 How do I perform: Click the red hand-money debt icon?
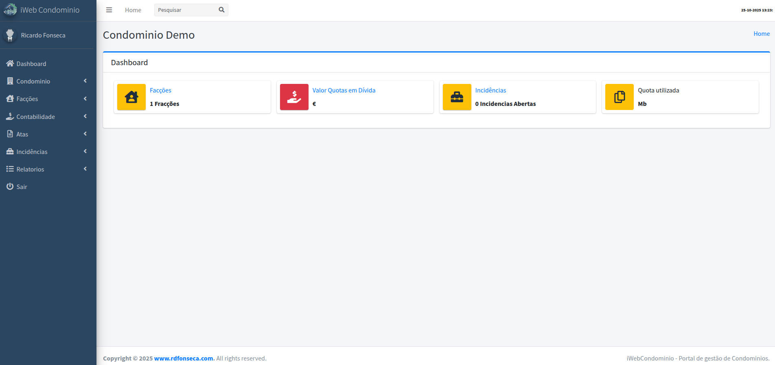click(294, 97)
